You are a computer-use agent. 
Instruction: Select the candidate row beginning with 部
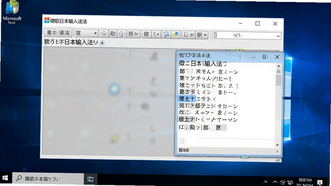click(x=209, y=72)
